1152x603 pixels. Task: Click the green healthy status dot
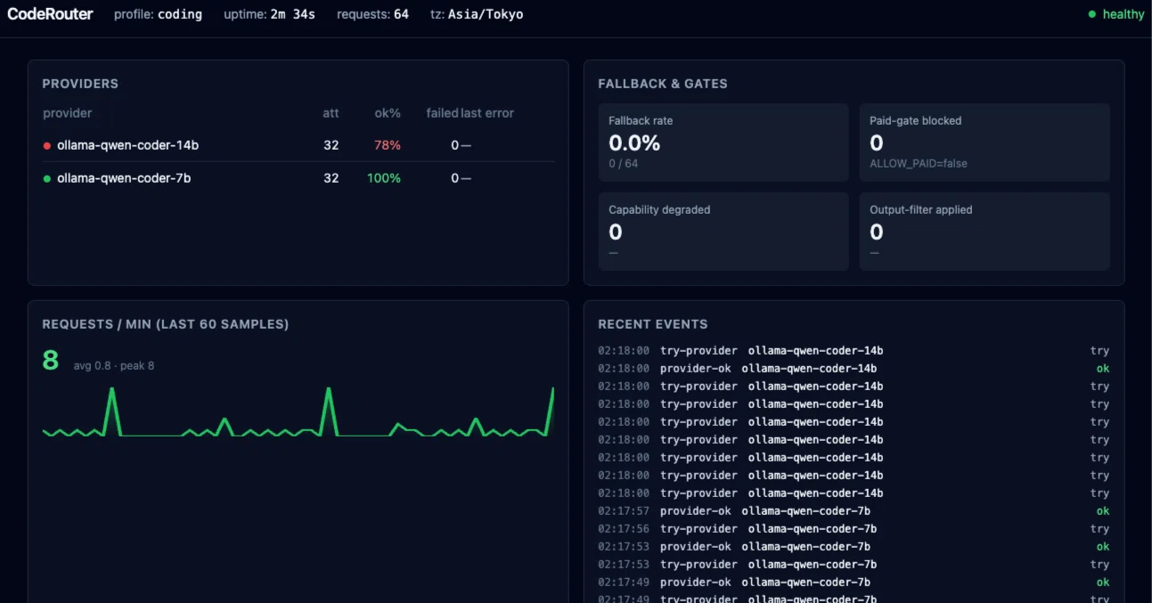click(x=1091, y=14)
